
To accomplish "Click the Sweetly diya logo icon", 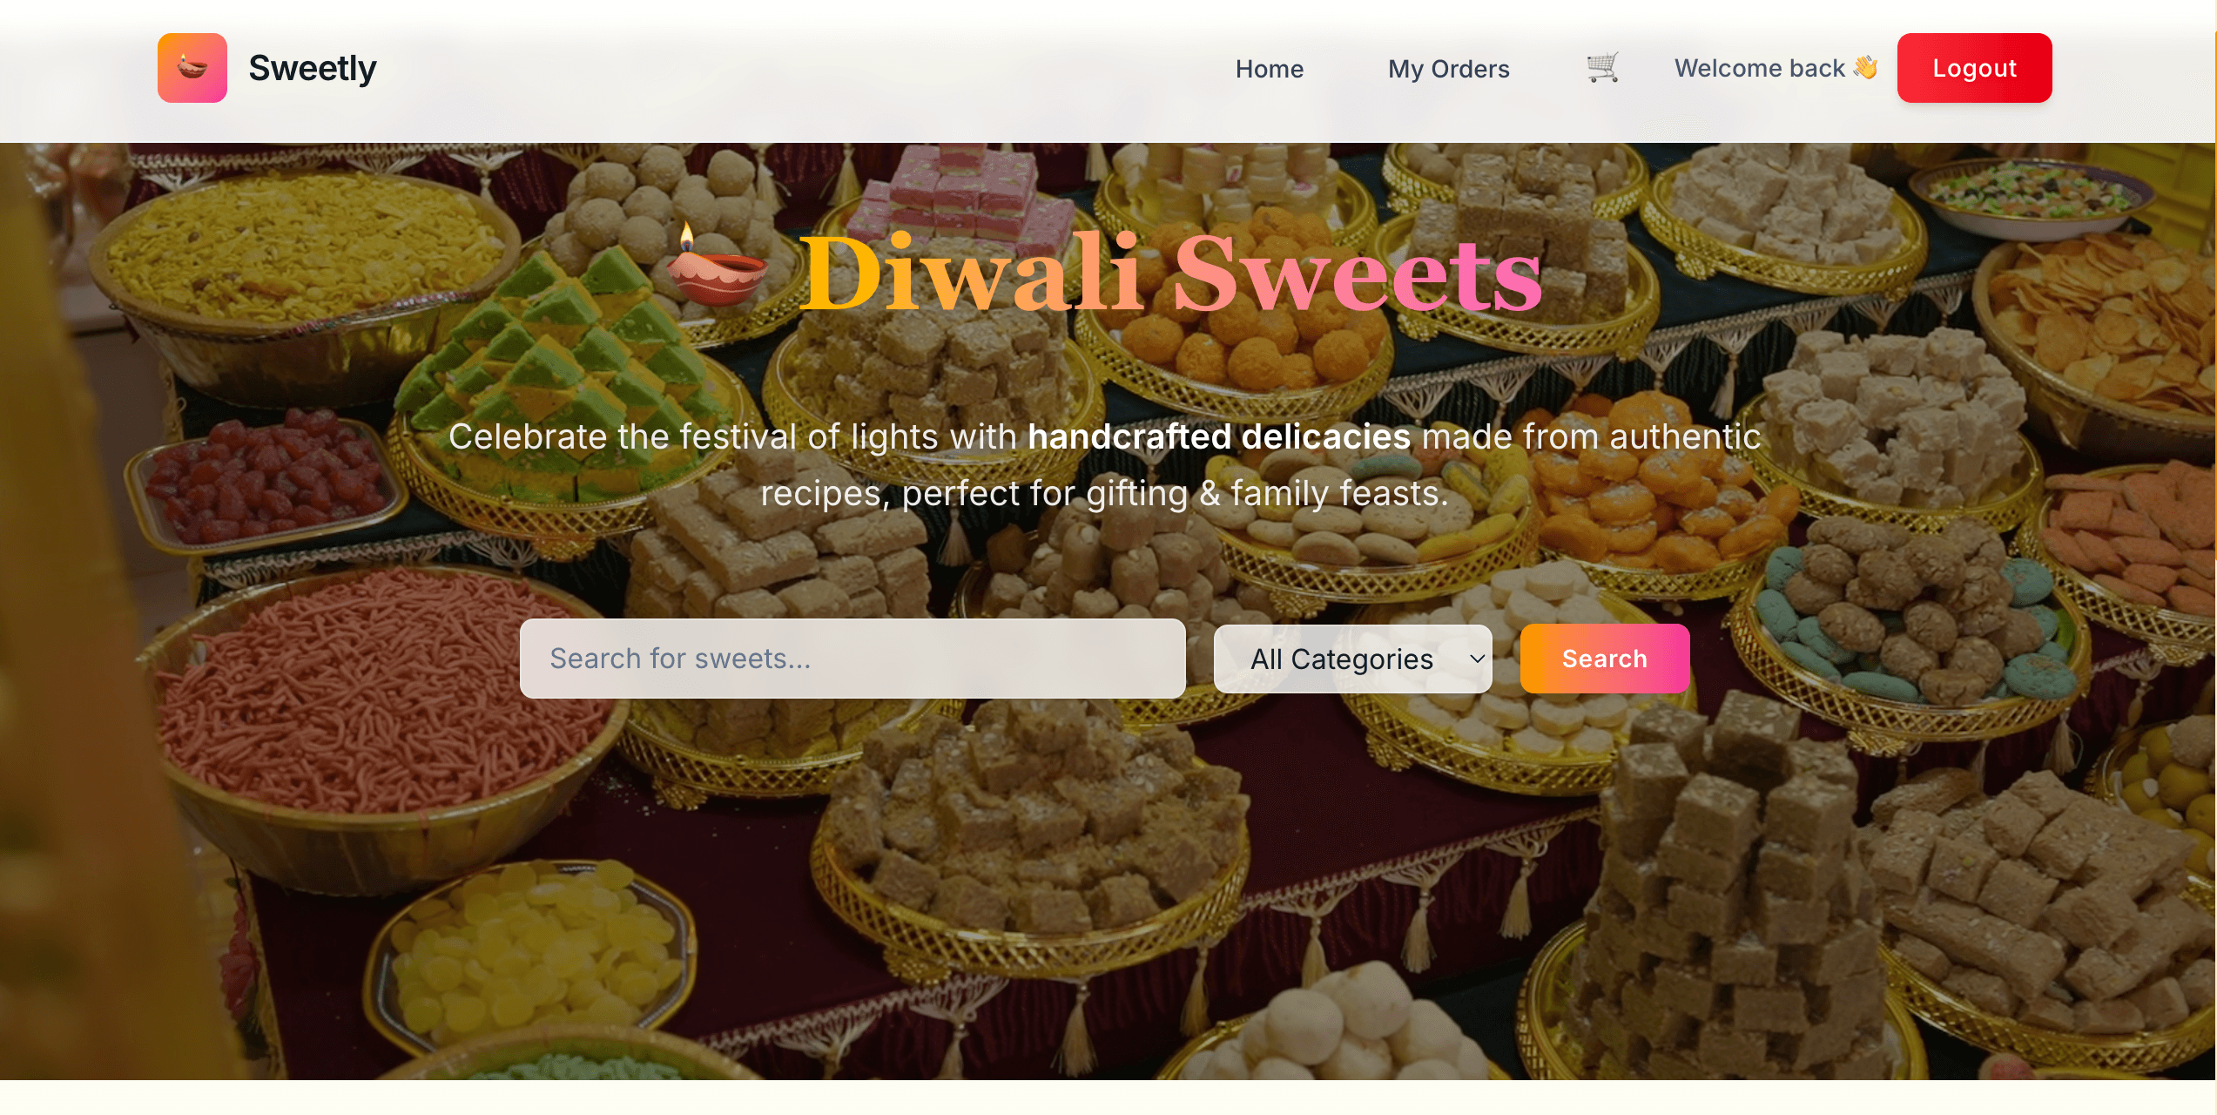I will (192, 68).
